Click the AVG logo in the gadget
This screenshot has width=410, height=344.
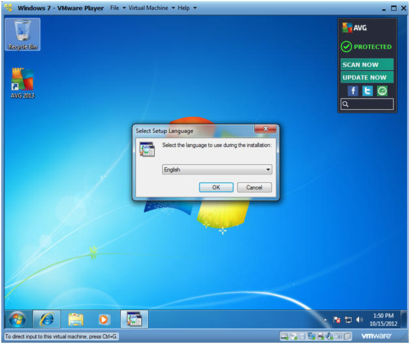point(355,27)
